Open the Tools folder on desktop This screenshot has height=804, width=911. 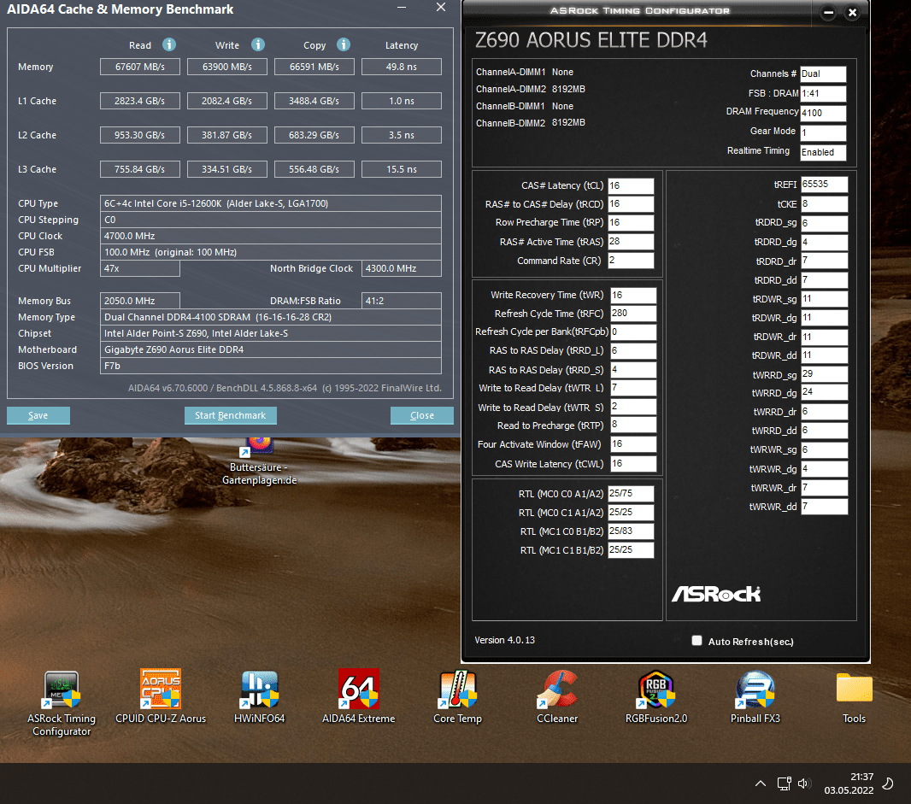854,697
